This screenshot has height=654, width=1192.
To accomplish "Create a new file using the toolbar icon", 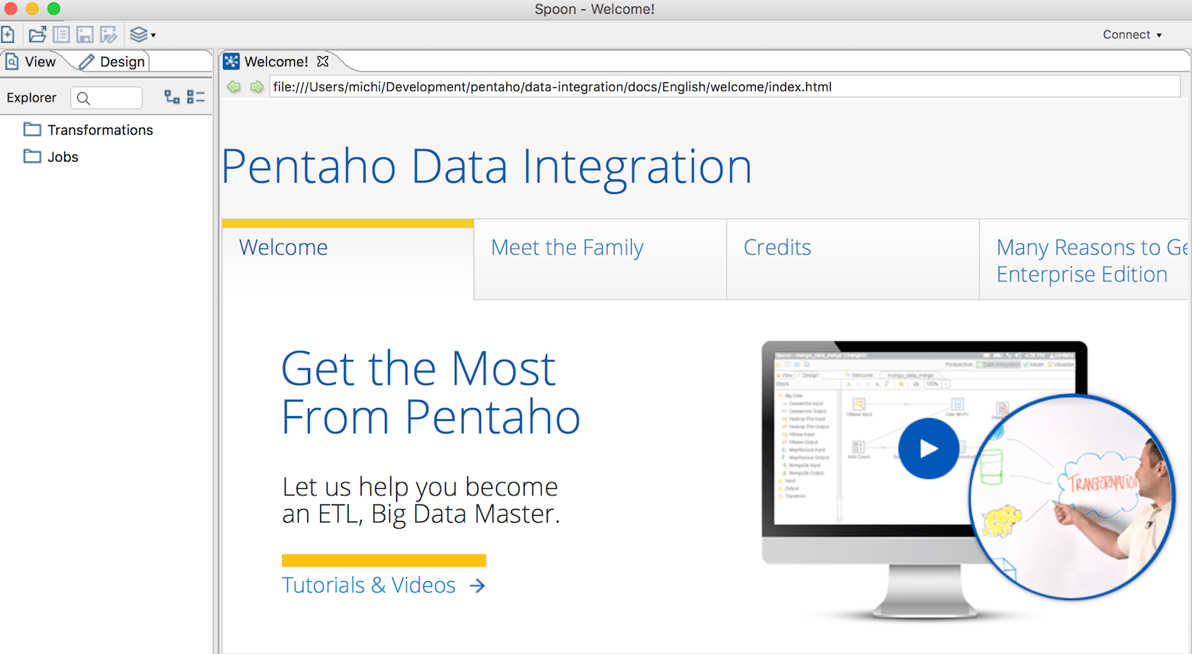I will click(x=9, y=34).
